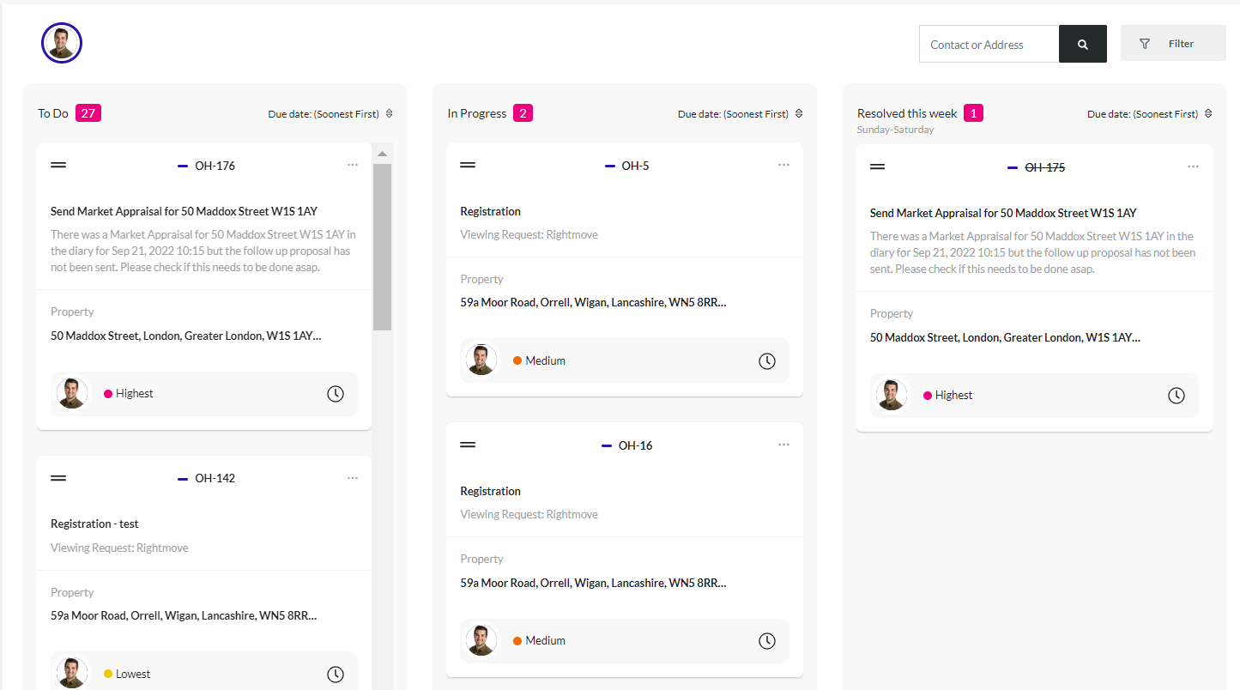Click the drag handle on OH-5 card

coord(468,165)
